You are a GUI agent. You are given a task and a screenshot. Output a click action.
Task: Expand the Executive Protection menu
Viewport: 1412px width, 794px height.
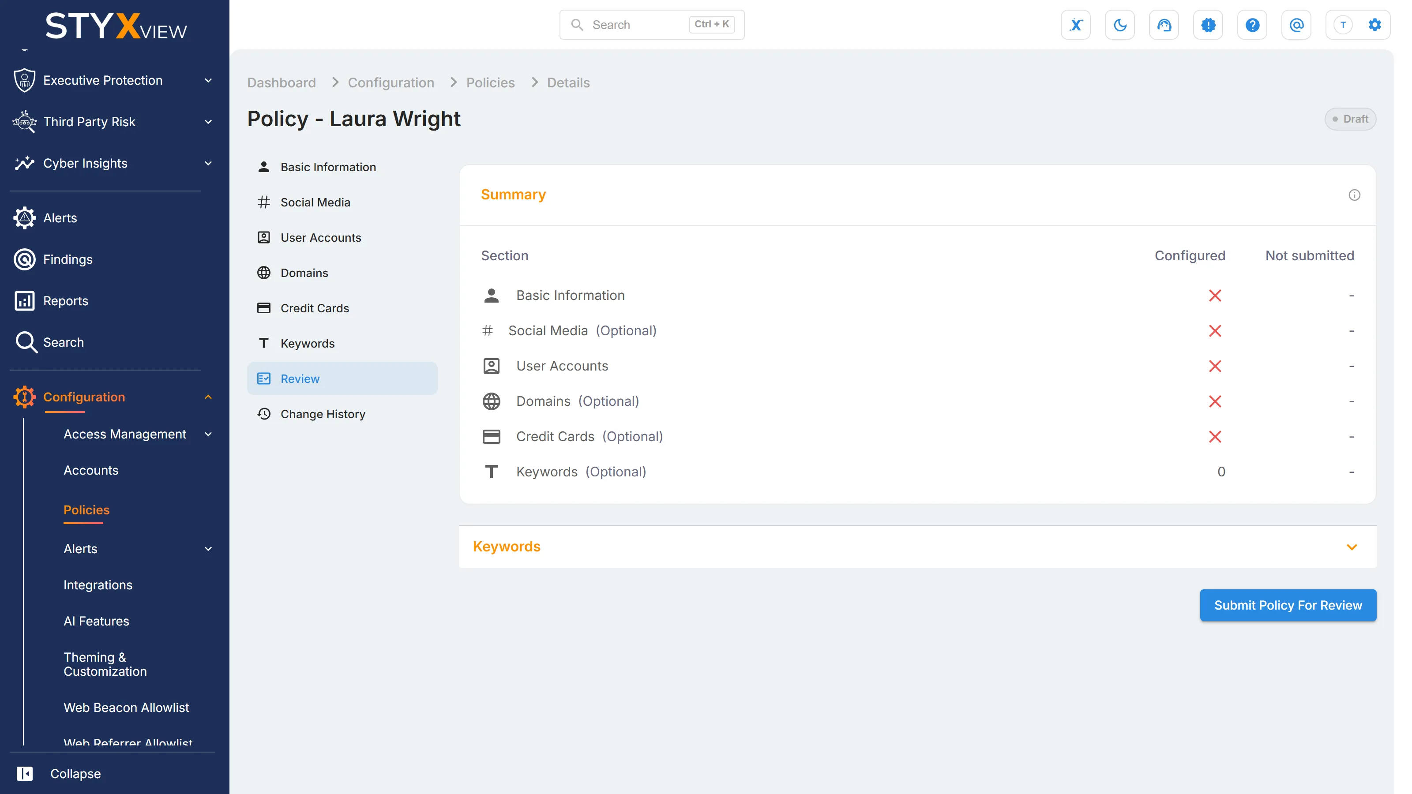coord(113,80)
